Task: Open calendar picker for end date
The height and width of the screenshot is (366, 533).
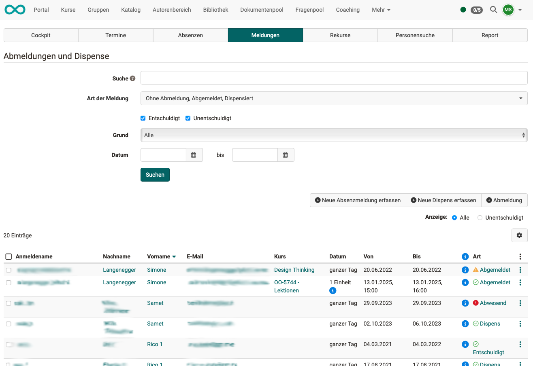Action: point(286,155)
